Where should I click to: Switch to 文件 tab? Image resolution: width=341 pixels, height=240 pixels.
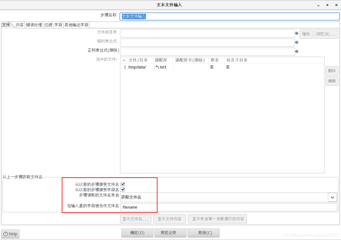coord(6,25)
